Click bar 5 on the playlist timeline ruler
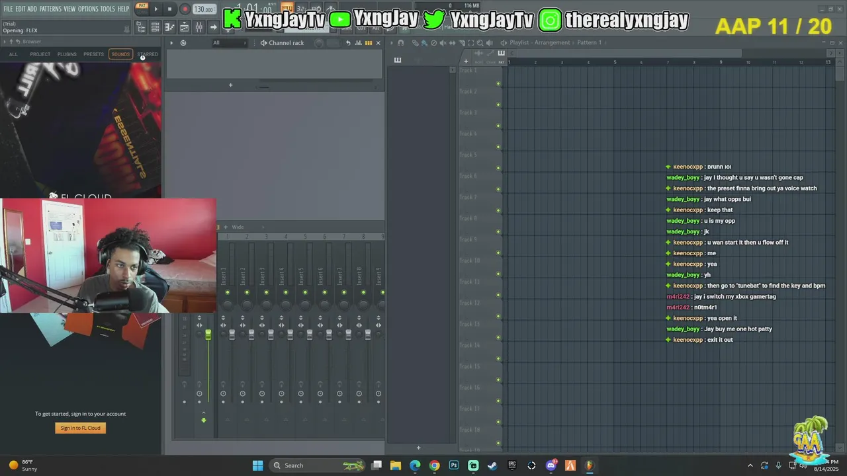The image size is (847, 476). coord(615,62)
